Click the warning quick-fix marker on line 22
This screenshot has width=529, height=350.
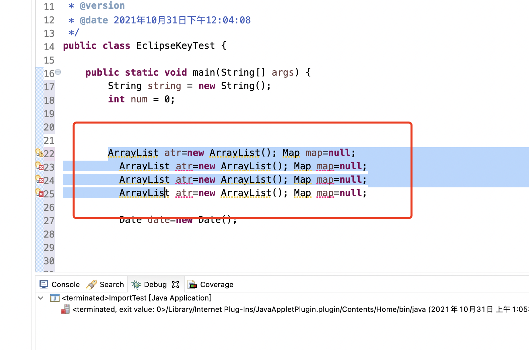39,153
